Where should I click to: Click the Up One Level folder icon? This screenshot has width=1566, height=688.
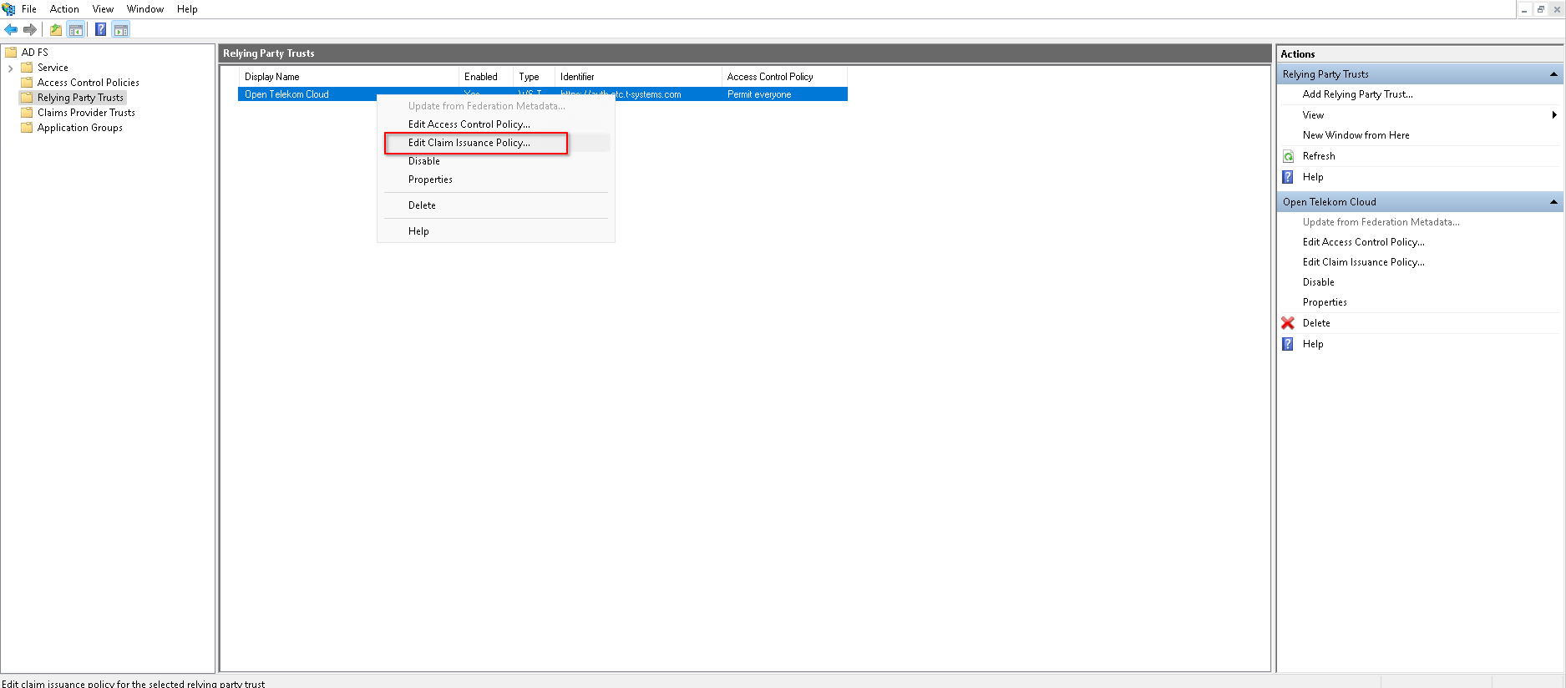pyautogui.click(x=56, y=30)
